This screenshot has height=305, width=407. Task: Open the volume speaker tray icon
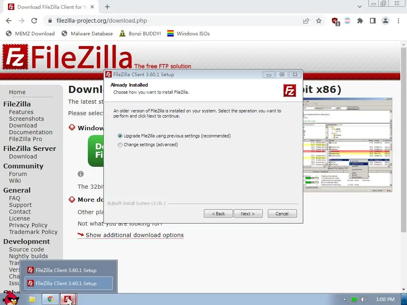click(363, 299)
